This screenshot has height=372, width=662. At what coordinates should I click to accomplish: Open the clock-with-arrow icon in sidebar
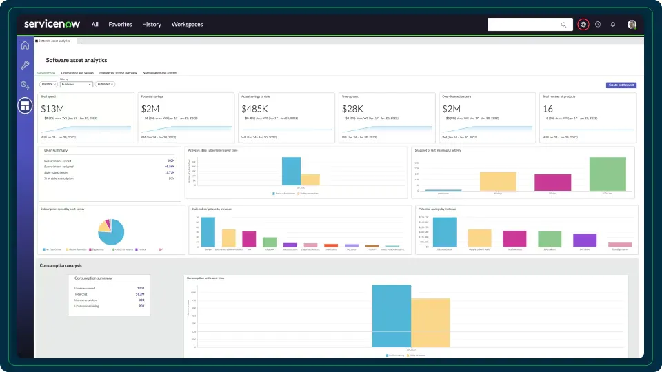click(x=25, y=85)
